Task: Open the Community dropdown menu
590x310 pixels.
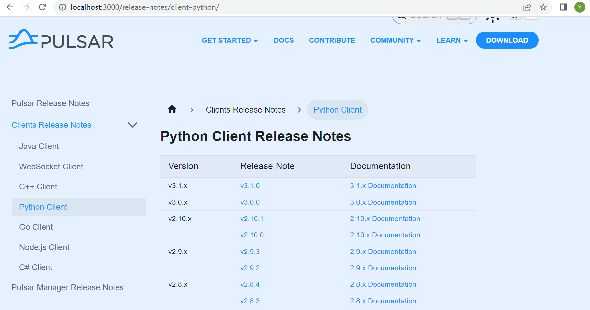Action: 396,40
